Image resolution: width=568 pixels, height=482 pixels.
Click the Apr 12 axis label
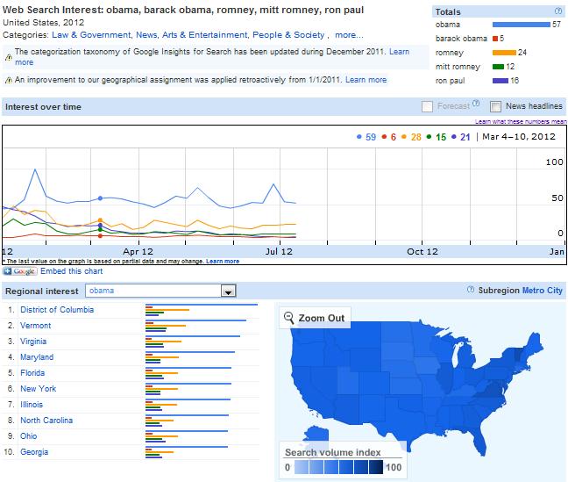tap(138, 251)
